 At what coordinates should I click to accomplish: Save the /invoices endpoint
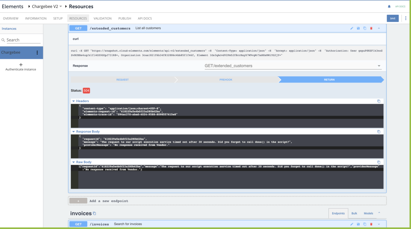[358, 224]
